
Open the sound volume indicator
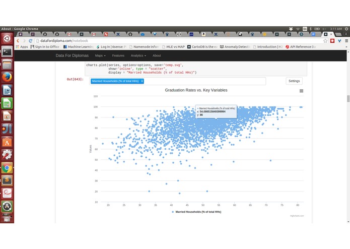pyautogui.click(x=324, y=29)
